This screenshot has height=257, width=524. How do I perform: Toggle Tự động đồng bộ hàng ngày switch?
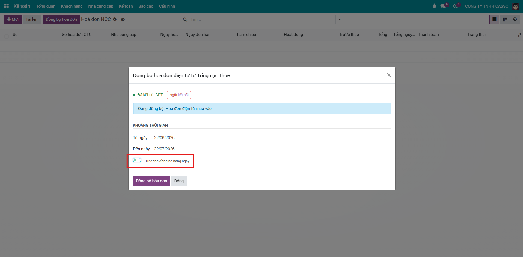(x=137, y=160)
